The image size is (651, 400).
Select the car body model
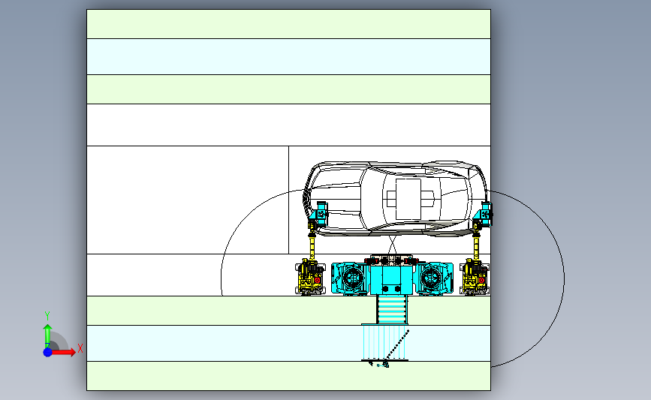point(396,199)
